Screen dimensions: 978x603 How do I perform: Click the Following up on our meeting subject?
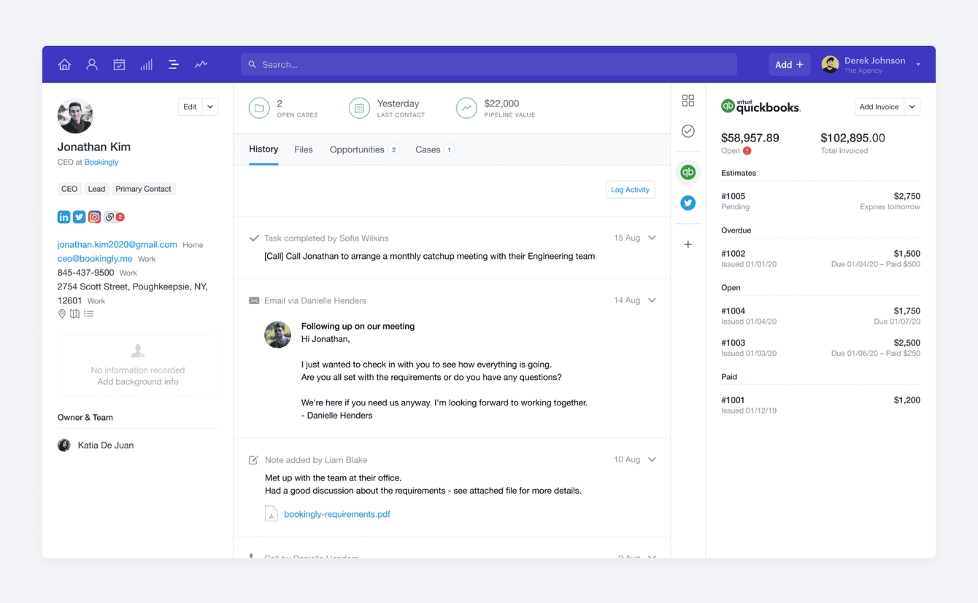tap(358, 326)
